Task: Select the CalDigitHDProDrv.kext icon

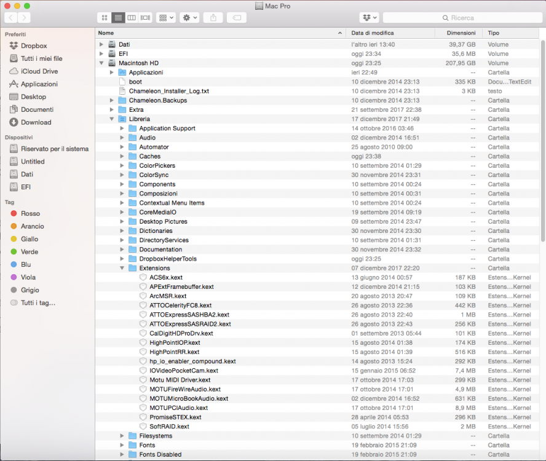Action: click(x=143, y=333)
